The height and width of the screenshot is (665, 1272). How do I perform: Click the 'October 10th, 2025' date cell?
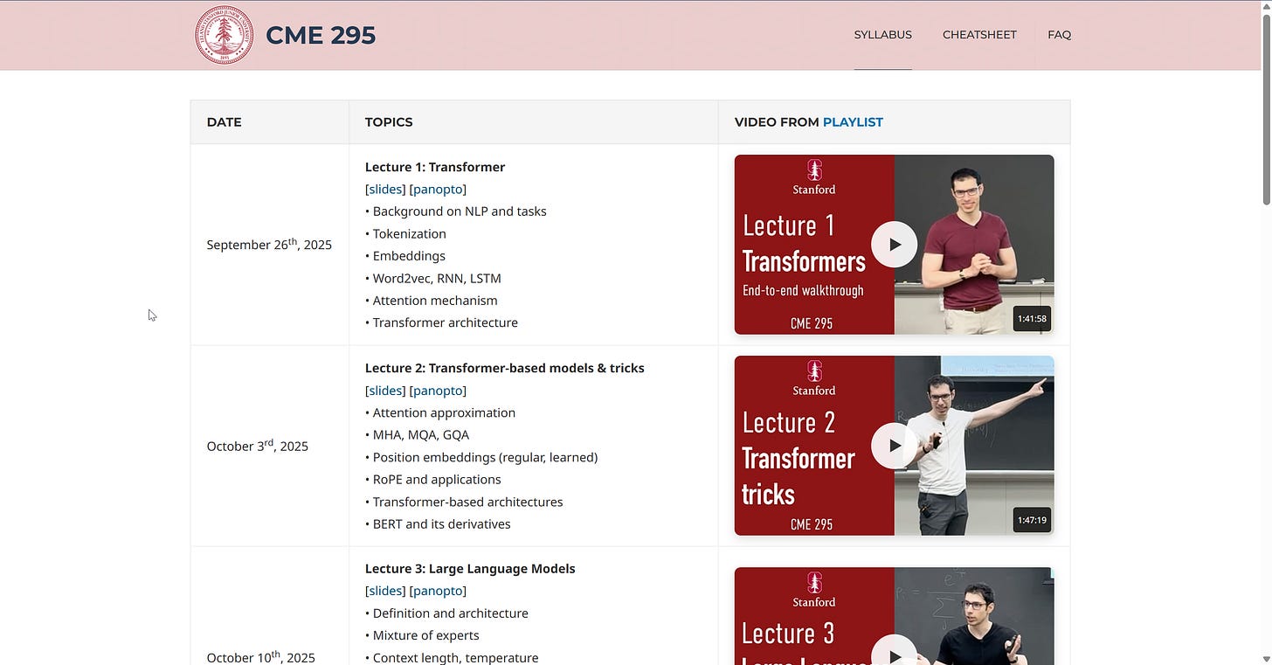click(269, 606)
